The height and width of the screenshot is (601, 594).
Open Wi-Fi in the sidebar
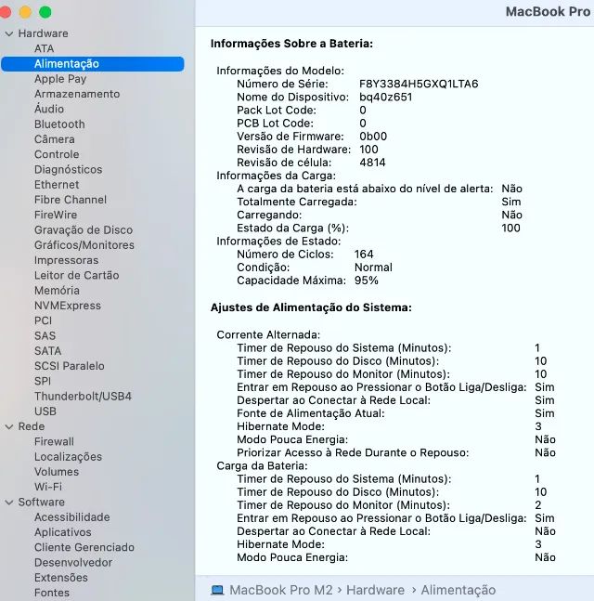pyautogui.click(x=48, y=487)
